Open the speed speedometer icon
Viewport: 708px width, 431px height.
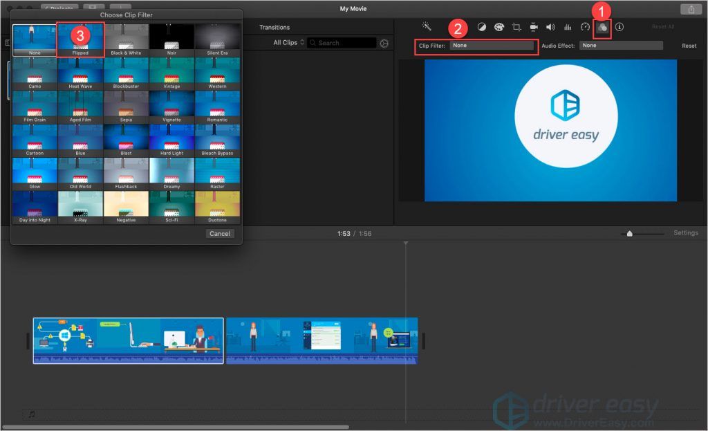[585, 27]
